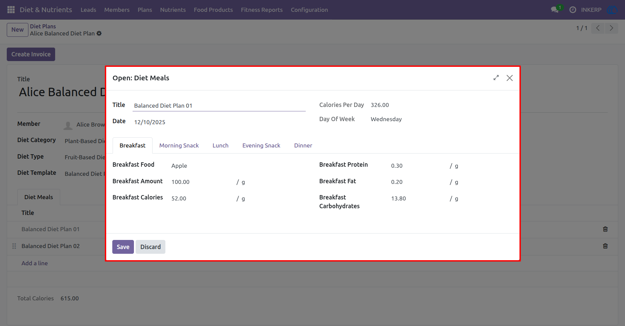Viewport: 625px width, 326px height.
Task: Open gear settings next to Alice Balanced Diet Plan
Action: tap(99, 33)
